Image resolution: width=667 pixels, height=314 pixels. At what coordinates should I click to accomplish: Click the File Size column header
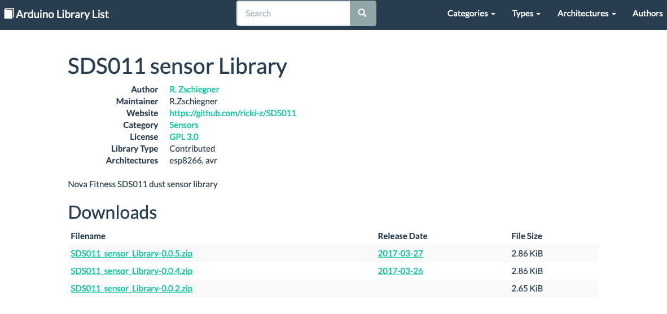pyautogui.click(x=526, y=236)
